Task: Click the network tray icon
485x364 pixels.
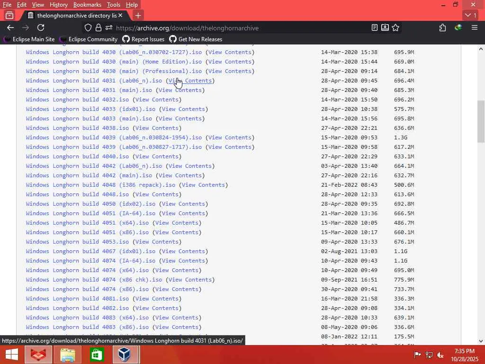Action: click(429, 355)
